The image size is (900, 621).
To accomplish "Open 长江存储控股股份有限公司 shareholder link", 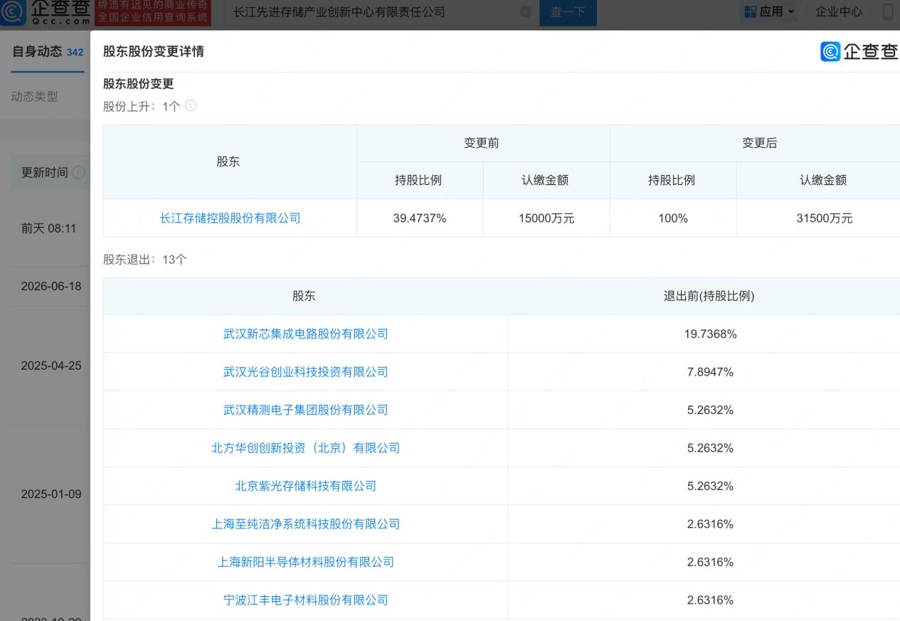I will click(230, 218).
